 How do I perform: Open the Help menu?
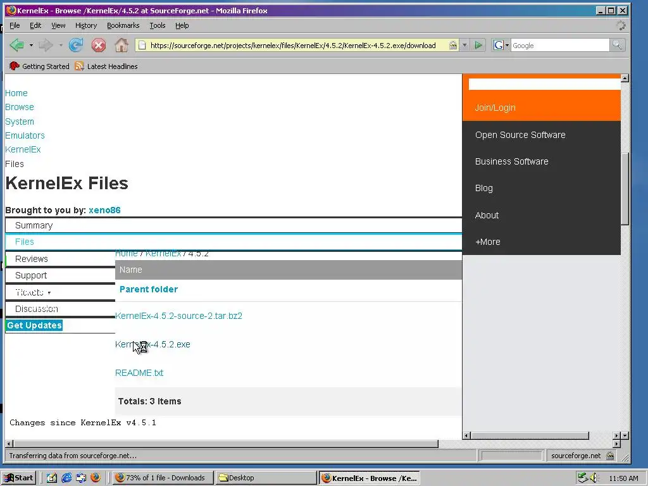click(x=182, y=25)
